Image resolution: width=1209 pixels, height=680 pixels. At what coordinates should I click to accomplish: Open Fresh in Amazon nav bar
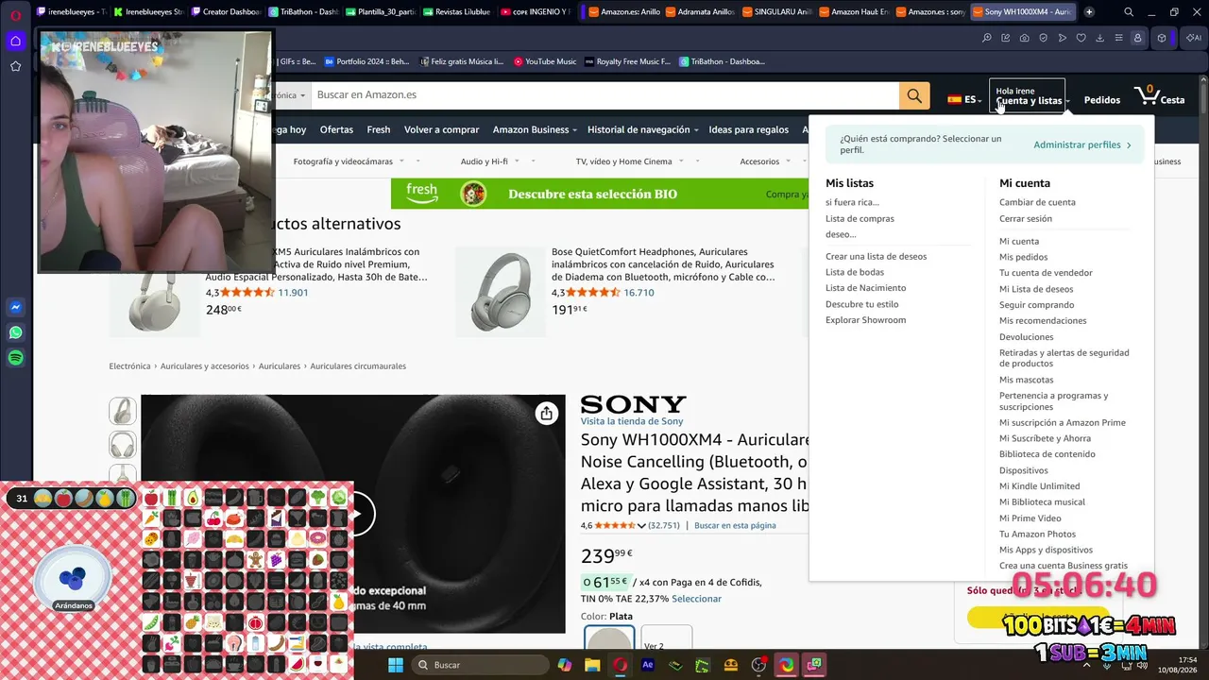click(x=379, y=129)
